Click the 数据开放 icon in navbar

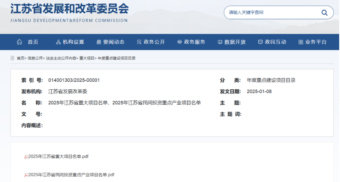(x=220, y=42)
